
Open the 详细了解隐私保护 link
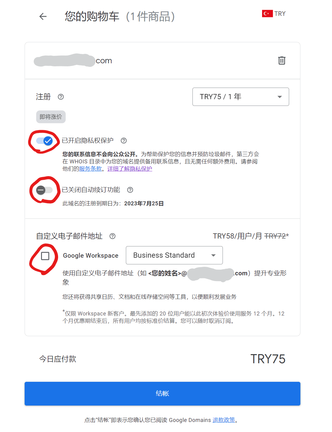pyautogui.click(x=130, y=169)
